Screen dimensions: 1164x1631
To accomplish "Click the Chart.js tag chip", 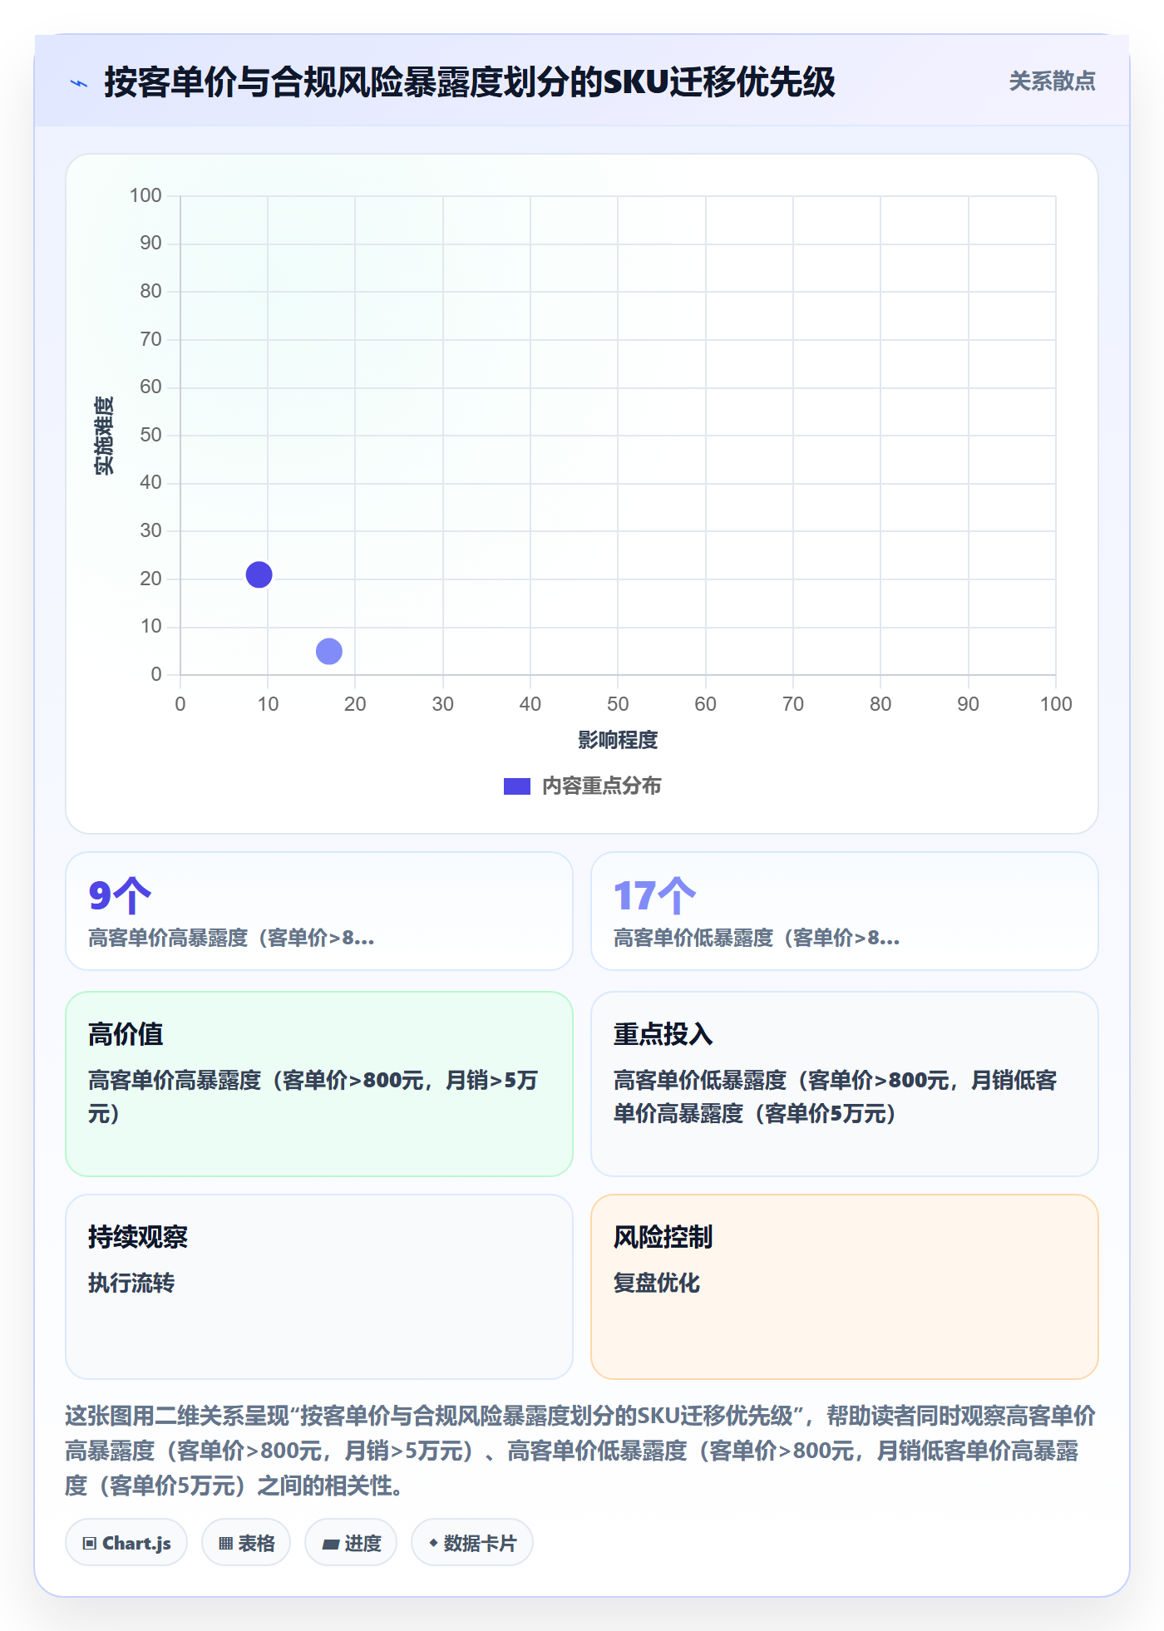I will click(126, 1543).
